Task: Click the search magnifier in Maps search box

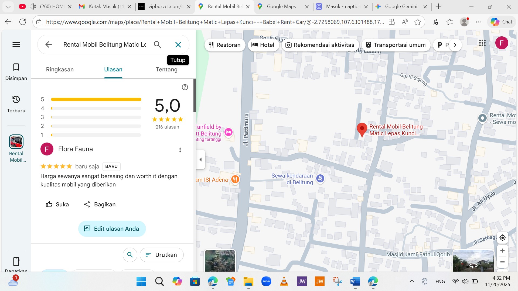Action: click(158, 45)
